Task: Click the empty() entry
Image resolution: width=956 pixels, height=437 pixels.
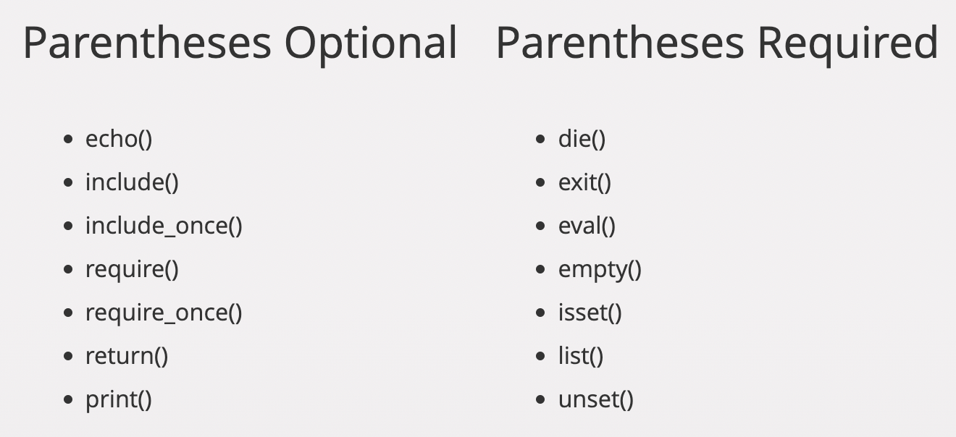Action: coord(600,269)
